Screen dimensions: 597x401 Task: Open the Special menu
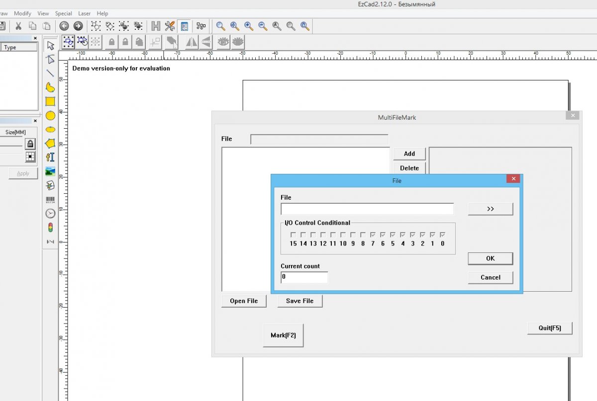[x=63, y=13]
